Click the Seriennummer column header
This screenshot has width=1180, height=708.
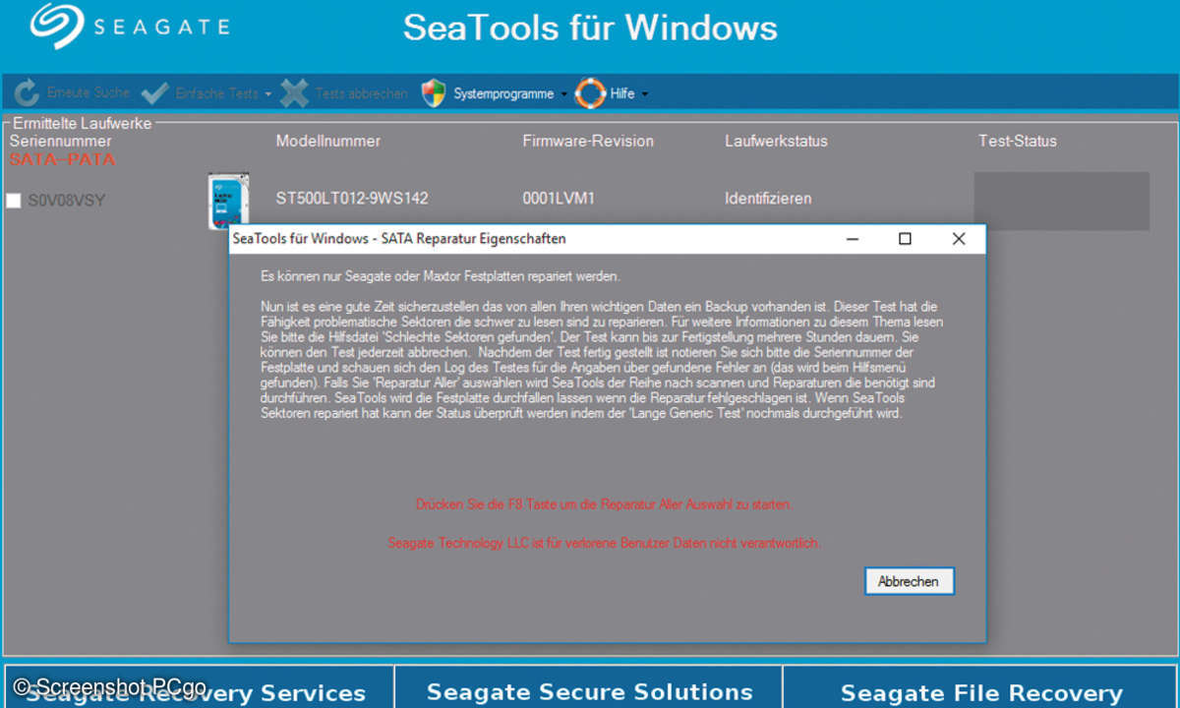[61, 141]
